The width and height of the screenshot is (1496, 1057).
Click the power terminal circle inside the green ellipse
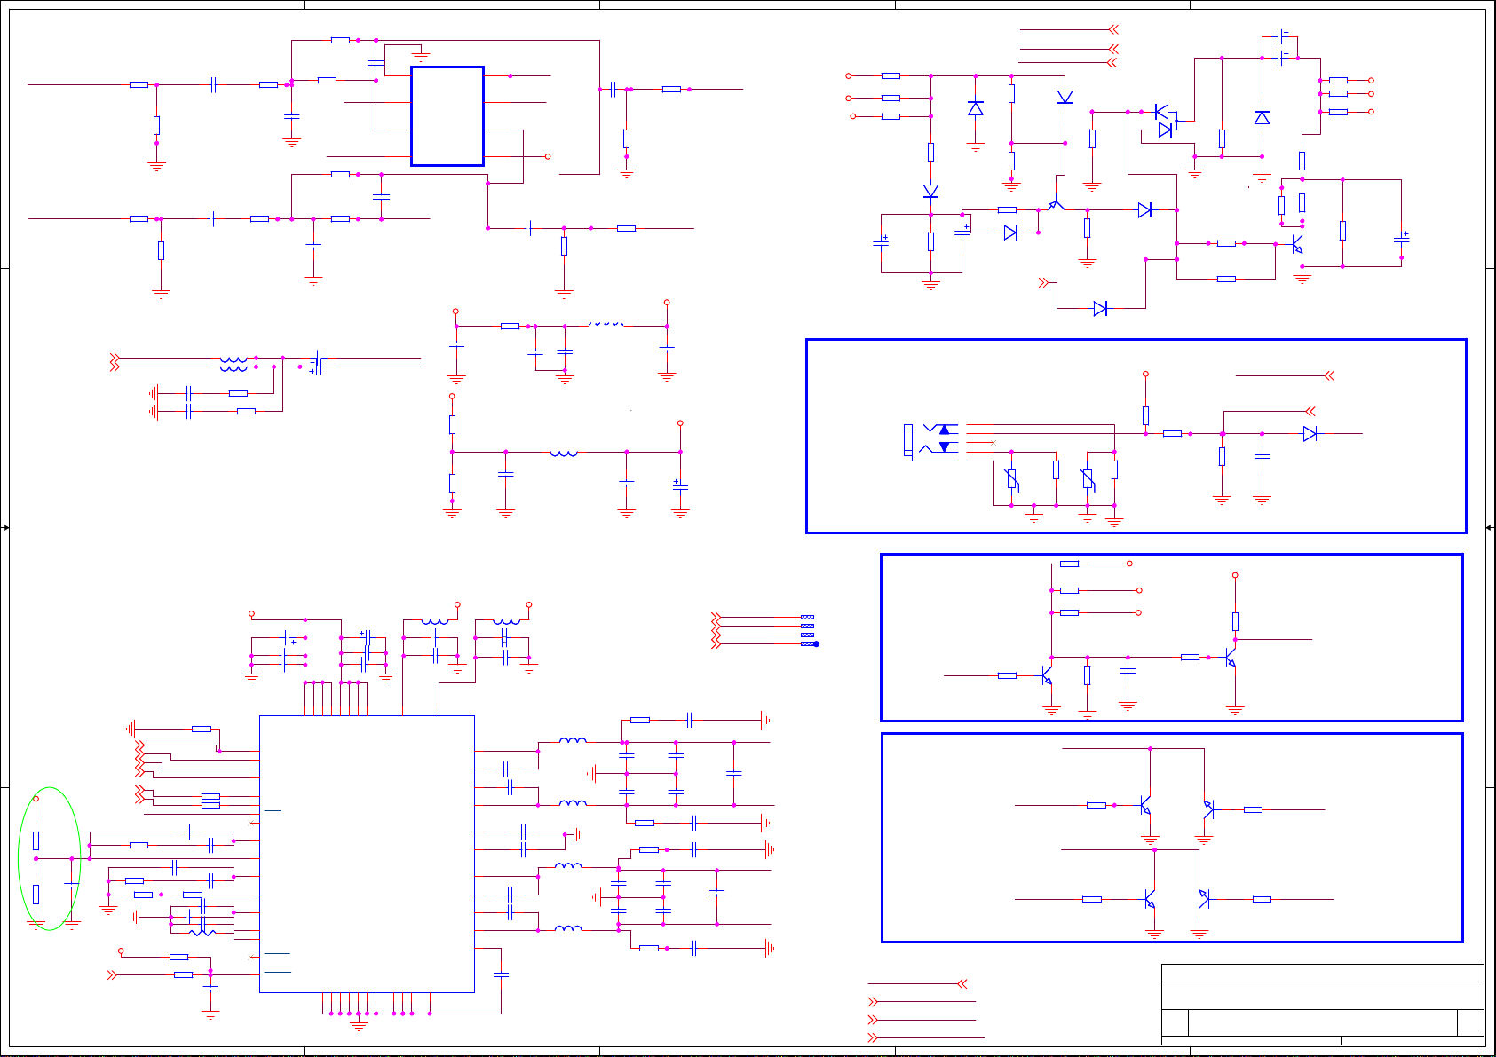click(36, 799)
